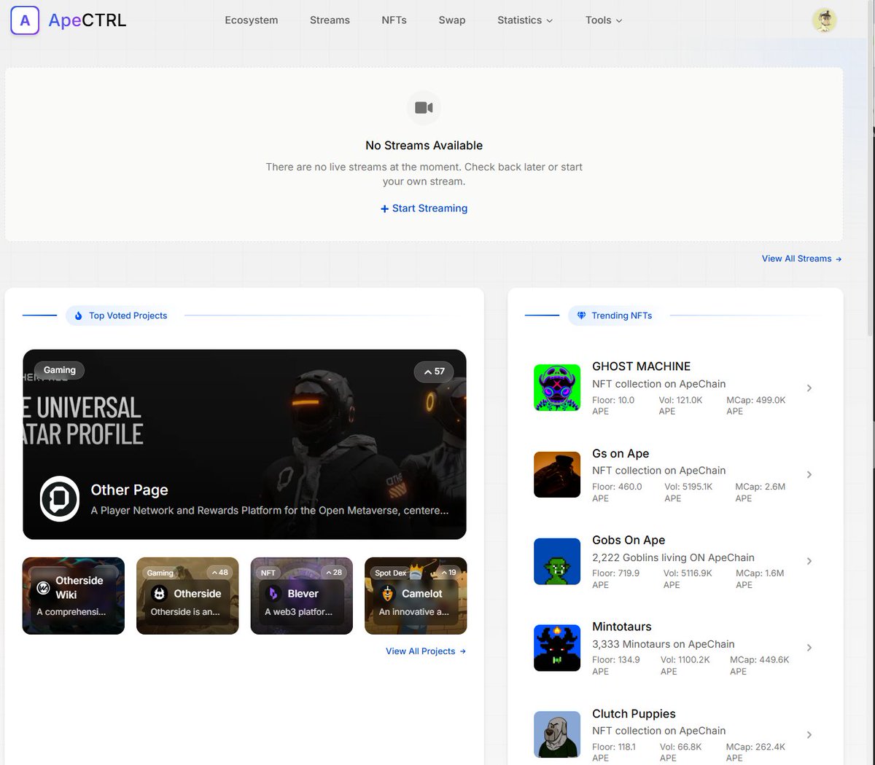Open the Ecosystem nav item

[x=252, y=20]
